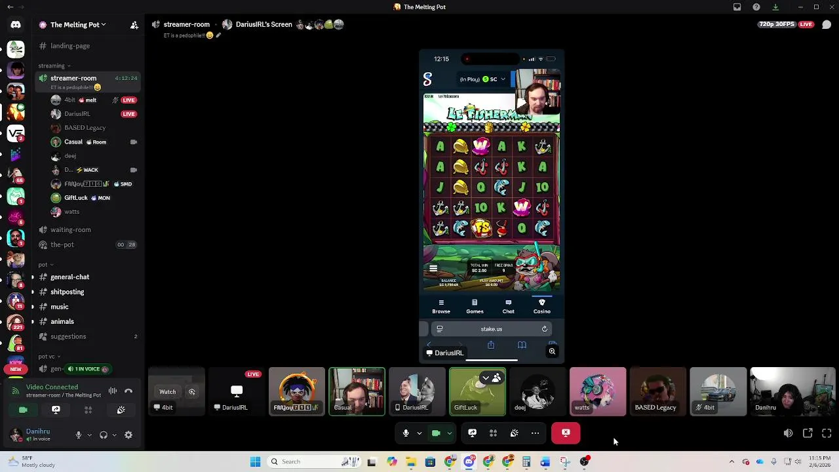Show hidden system tray icons
The height and width of the screenshot is (472, 839).
coord(732,462)
